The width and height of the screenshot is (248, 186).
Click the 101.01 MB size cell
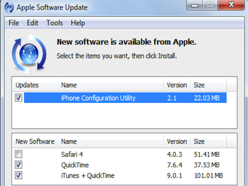click(x=208, y=176)
